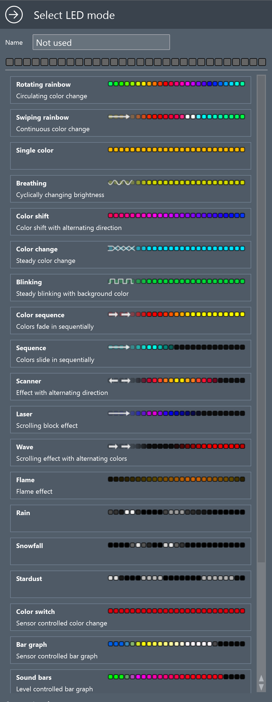Click the Sequence mode arrow icon
Screen dimensions: 272x702
[x=119, y=347]
